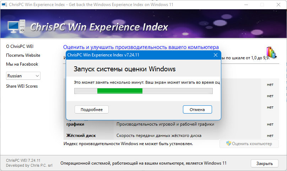The width and height of the screenshot is (287, 171).
Task: Click heading Оценить и улучшить производительность
Action: (141, 47)
